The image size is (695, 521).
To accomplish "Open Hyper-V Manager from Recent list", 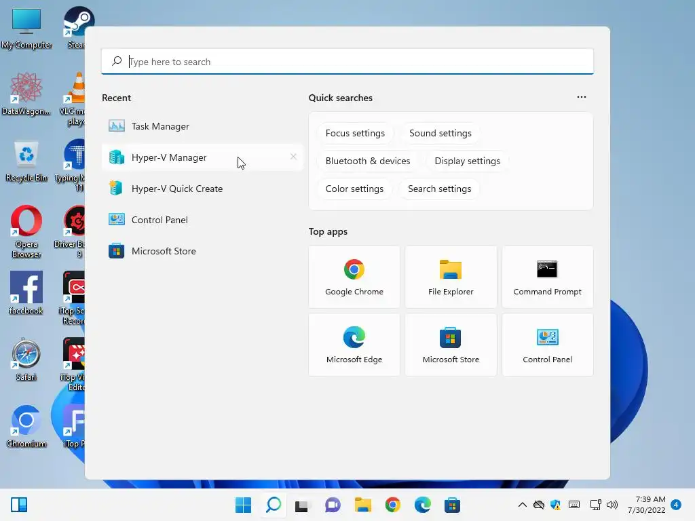I will pyautogui.click(x=202, y=157).
